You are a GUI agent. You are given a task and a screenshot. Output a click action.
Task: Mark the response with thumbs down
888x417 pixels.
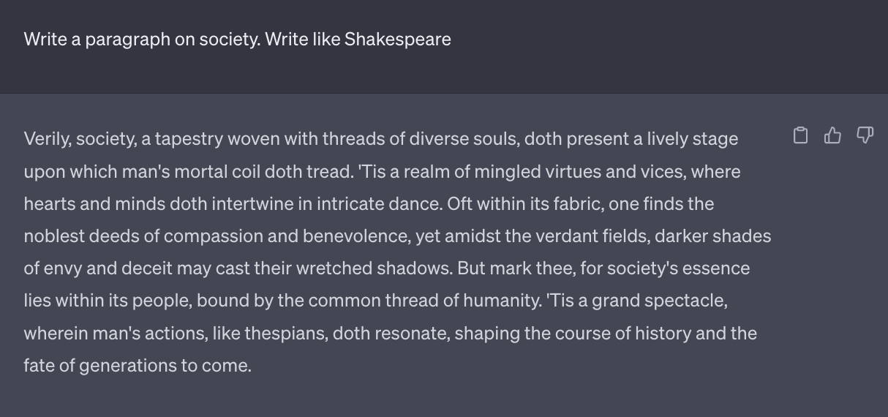865,135
